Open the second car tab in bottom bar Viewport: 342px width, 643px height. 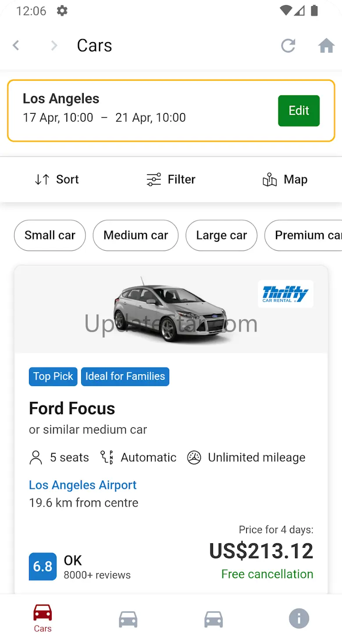point(128,619)
